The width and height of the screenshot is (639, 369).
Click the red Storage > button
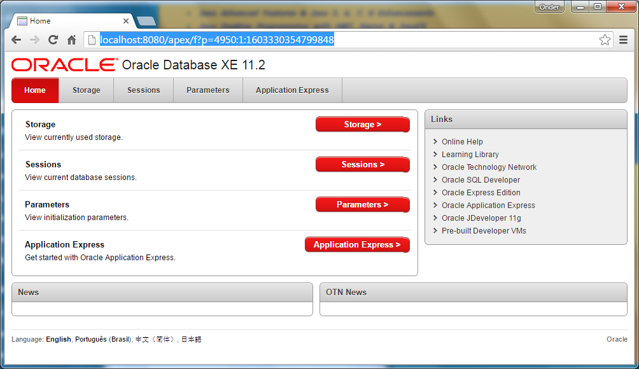[363, 125]
